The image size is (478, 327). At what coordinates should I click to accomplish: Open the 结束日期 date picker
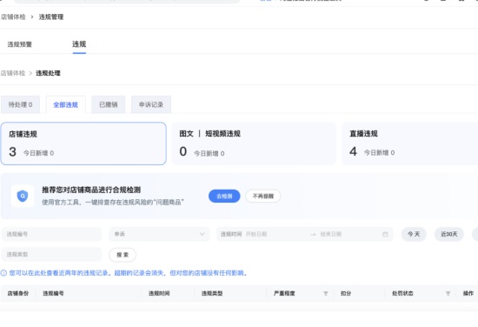pos(348,234)
